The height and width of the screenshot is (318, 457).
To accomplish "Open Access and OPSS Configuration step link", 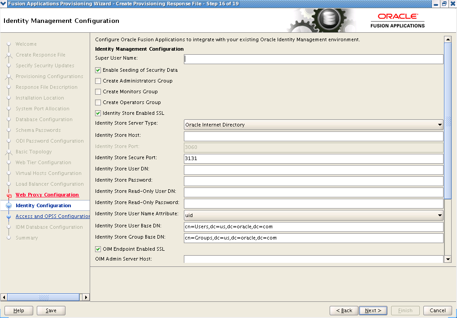I will click(52, 216).
